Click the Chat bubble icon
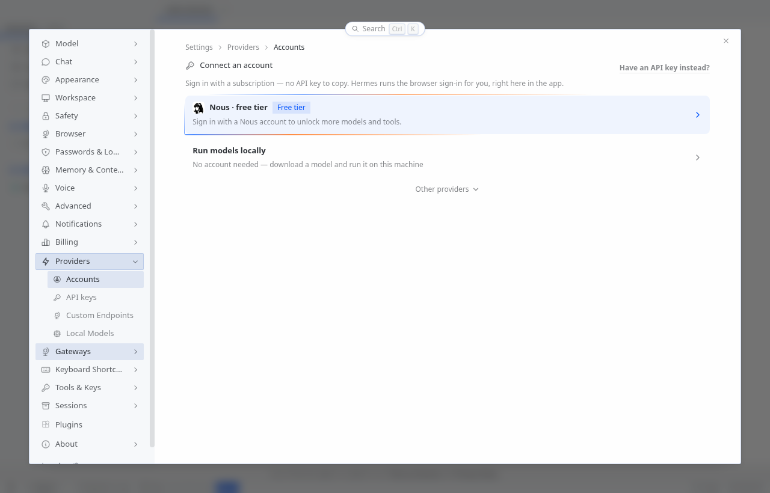 coord(46,62)
